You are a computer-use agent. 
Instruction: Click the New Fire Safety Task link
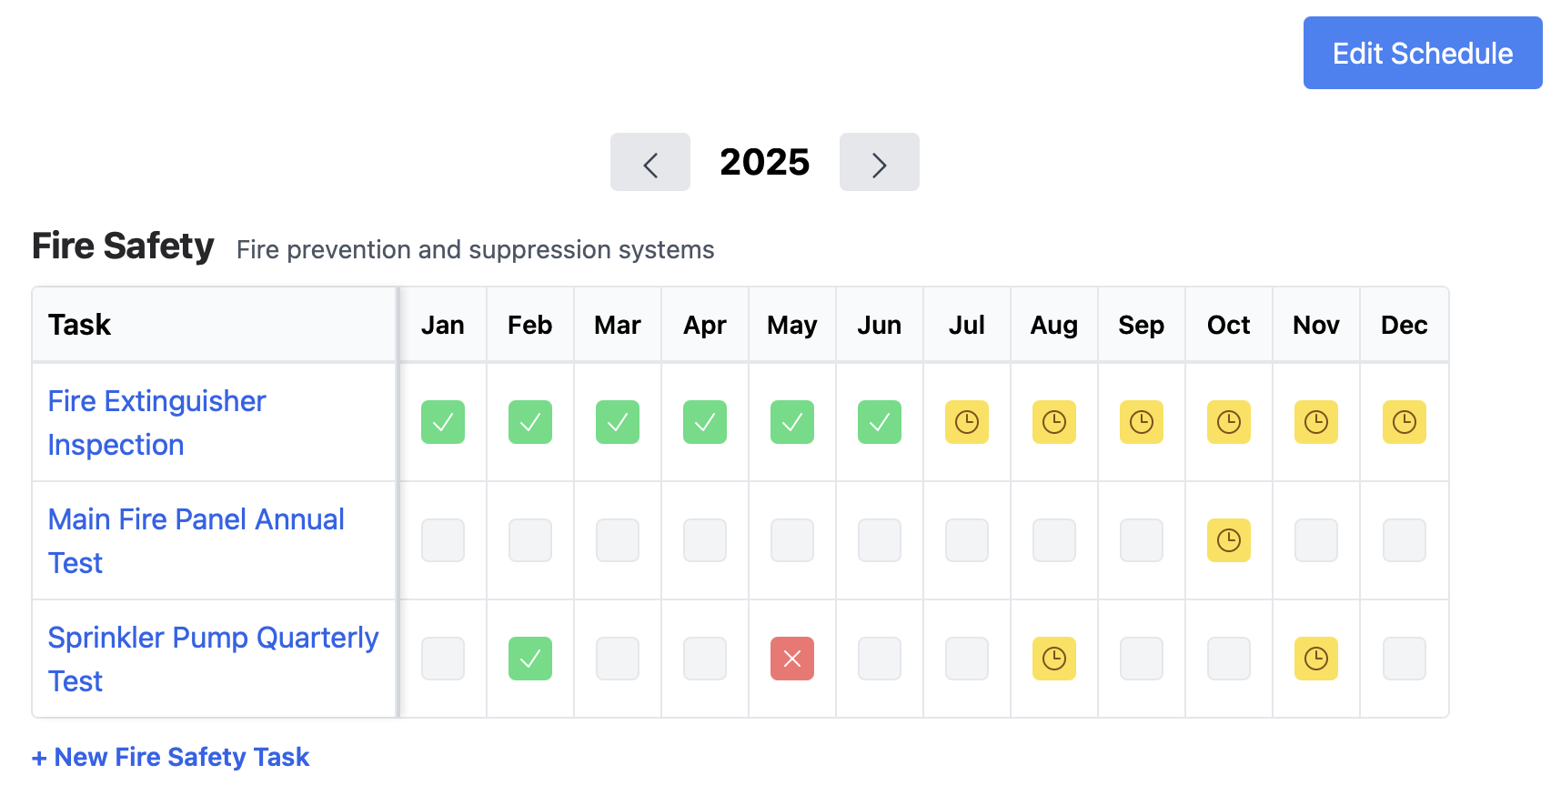pyautogui.click(x=170, y=756)
